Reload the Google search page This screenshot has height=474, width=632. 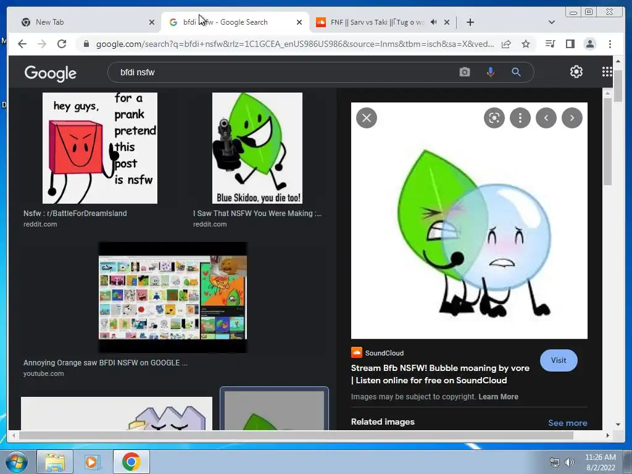62,44
